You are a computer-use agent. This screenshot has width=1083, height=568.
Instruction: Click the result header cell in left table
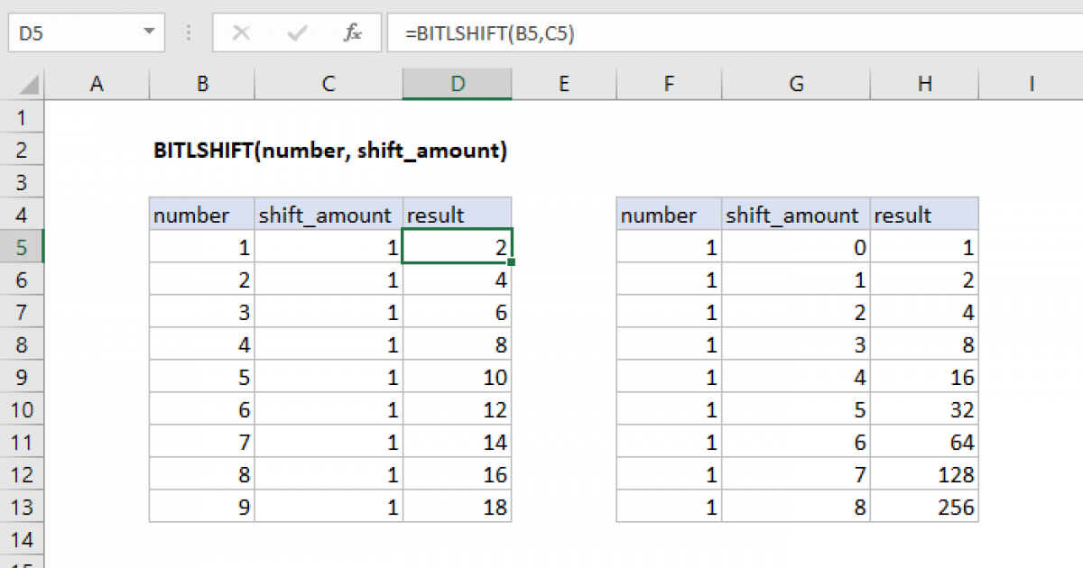click(x=457, y=215)
